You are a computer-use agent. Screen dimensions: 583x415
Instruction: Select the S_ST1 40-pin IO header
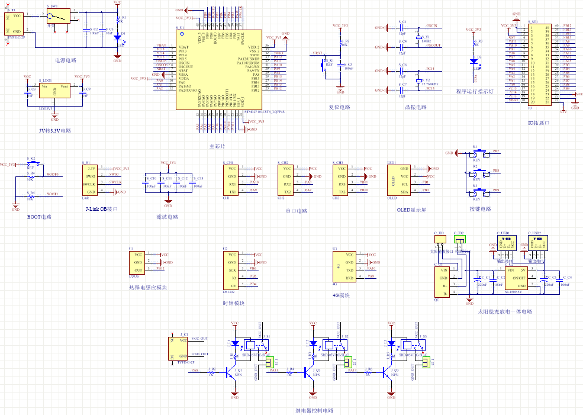540,65
